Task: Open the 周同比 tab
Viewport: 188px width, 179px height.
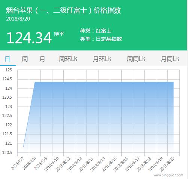Action: 136,59
